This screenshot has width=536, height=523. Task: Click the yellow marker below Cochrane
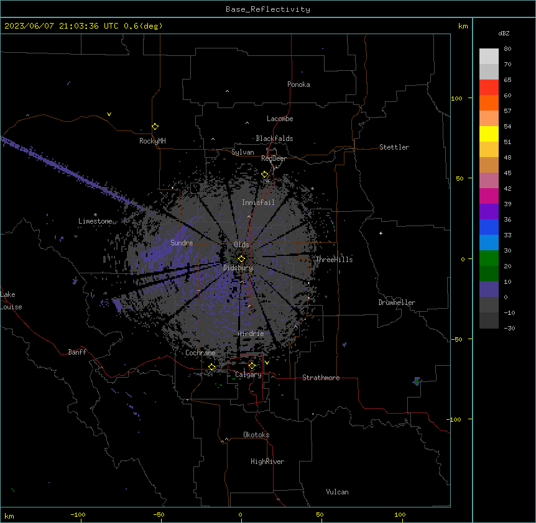[211, 367]
